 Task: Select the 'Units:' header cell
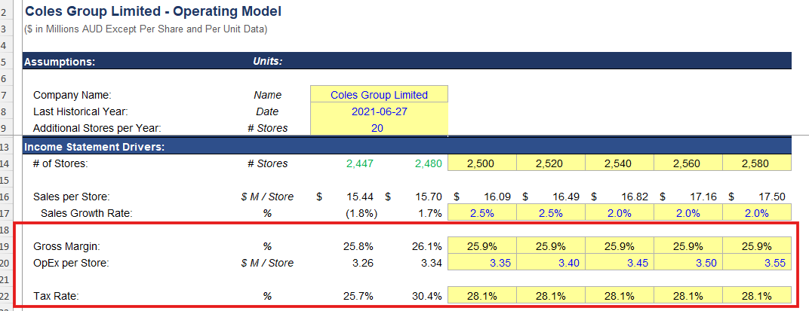(268, 61)
